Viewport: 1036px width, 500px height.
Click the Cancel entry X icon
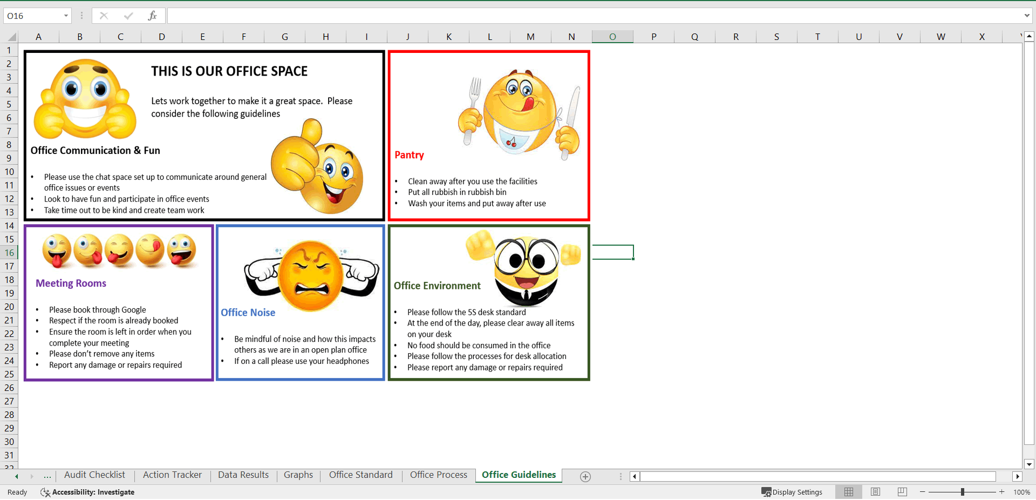point(104,16)
